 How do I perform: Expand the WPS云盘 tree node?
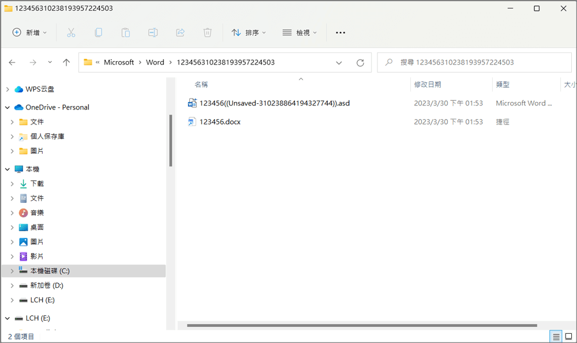[8, 89]
